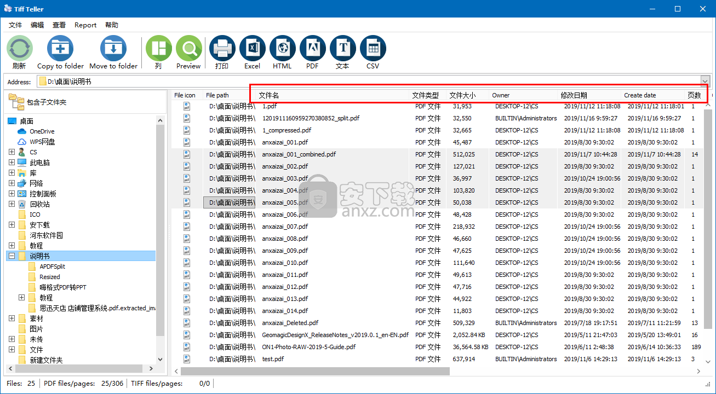The image size is (716, 394).
Task: Click the folder icon in the Address bar
Action: [42, 82]
